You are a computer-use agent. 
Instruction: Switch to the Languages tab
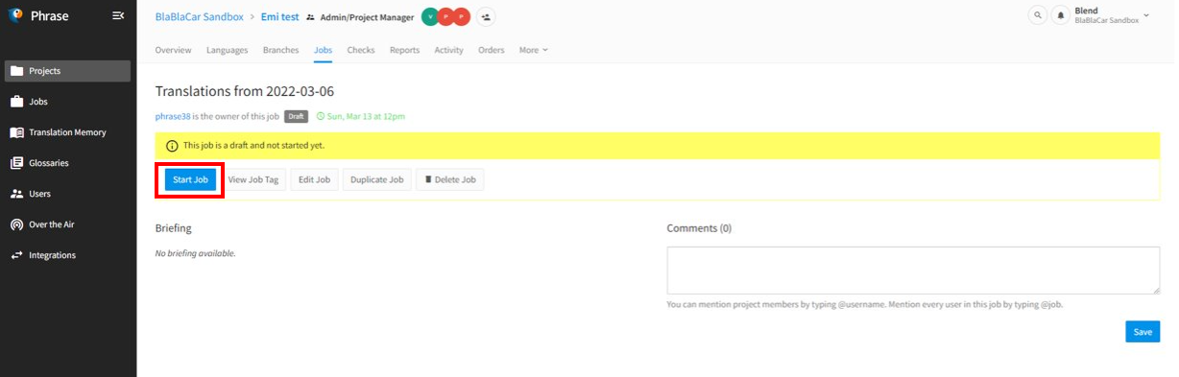pos(227,50)
